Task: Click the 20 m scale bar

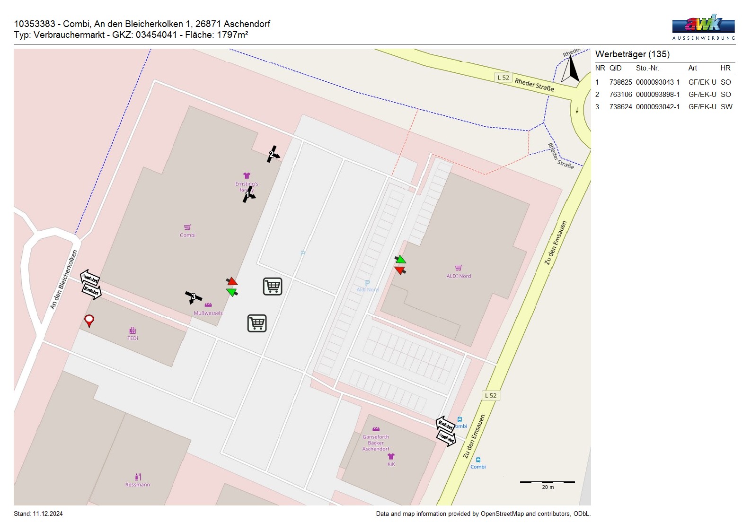Action: pyautogui.click(x=547, y=482)
